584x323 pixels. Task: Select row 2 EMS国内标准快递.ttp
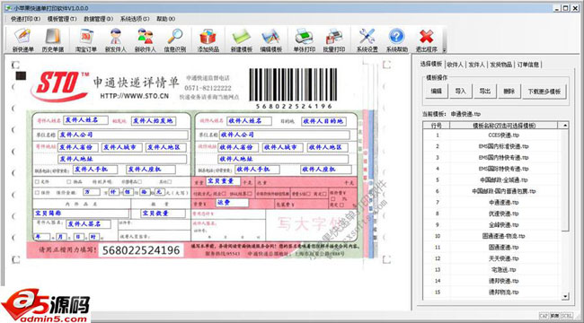491,146
